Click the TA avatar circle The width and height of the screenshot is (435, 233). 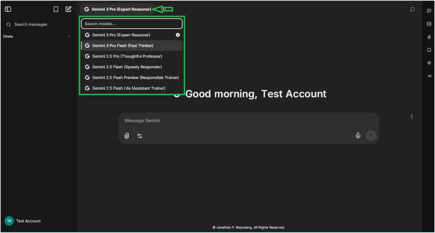[9, 221]
